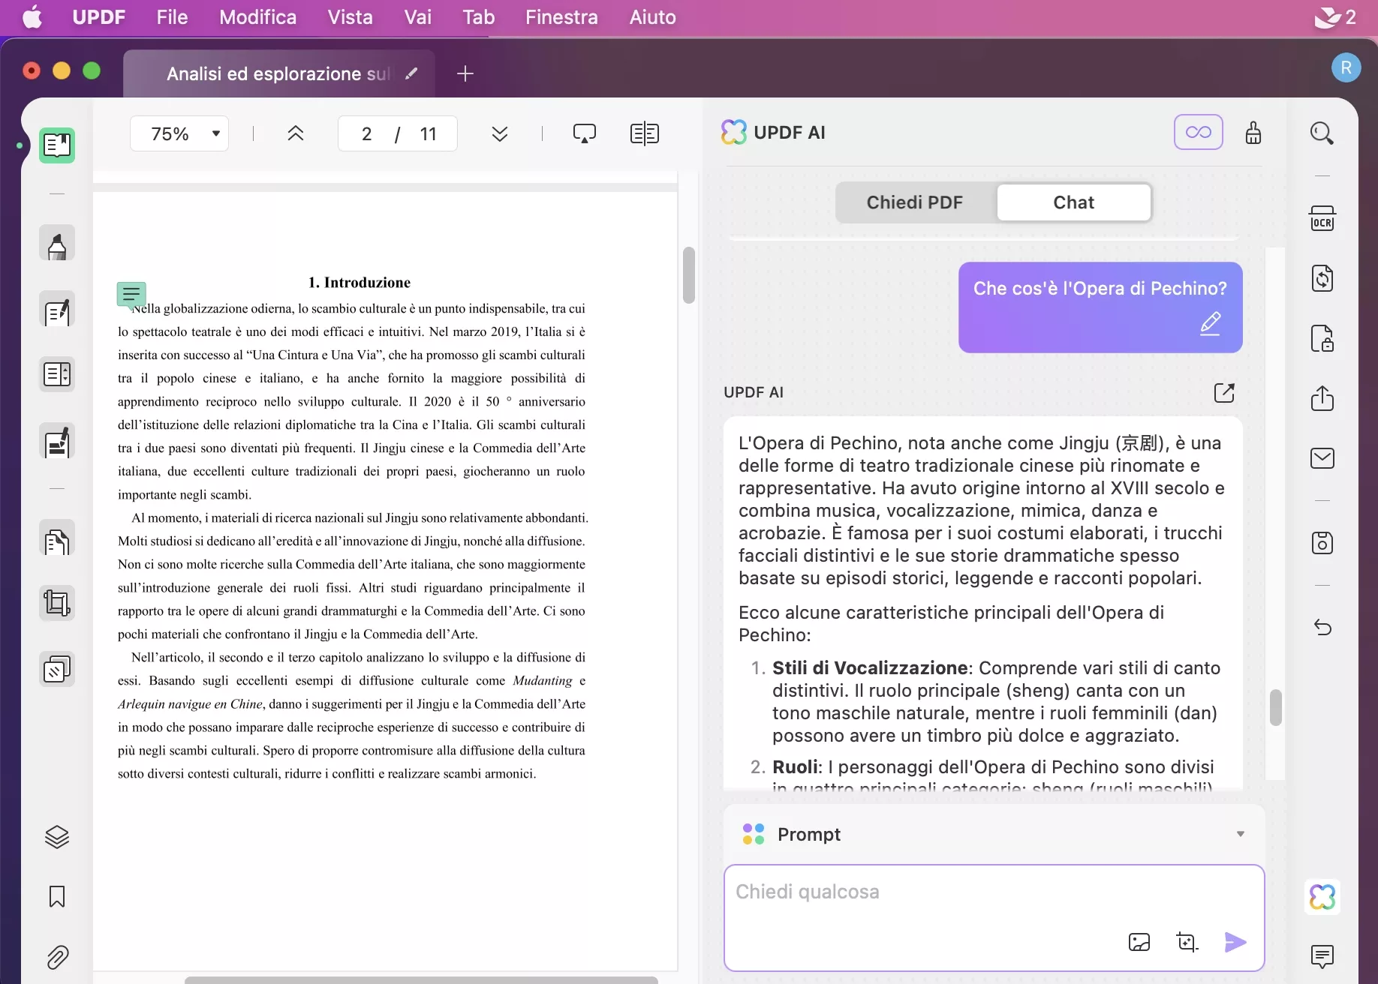Open the Convert PDF icon in right sidebar
This screenshot has height=984, width=1378.
1322,278
